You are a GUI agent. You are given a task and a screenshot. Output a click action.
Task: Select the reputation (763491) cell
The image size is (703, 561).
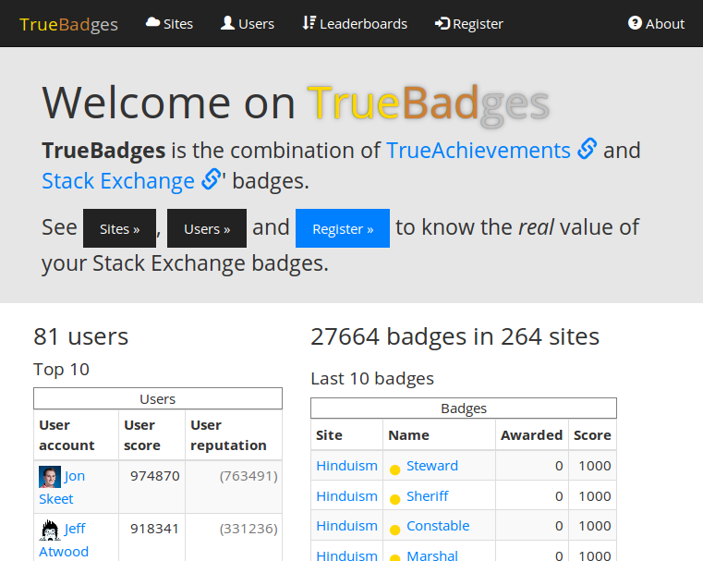pyautogui.click(x=234, y=487)
